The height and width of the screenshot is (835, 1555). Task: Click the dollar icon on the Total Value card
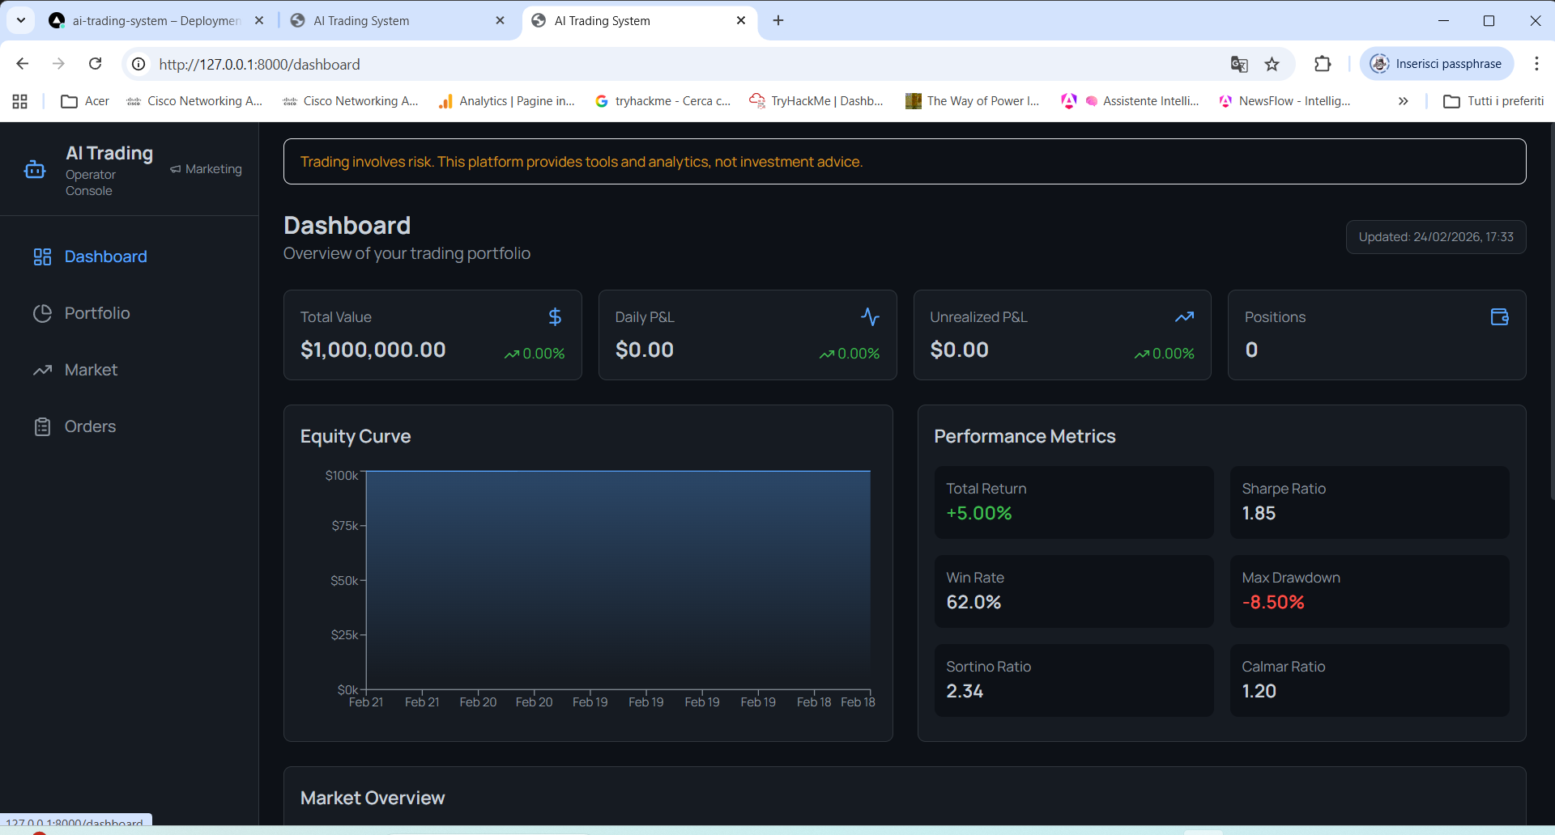(554, 316)
